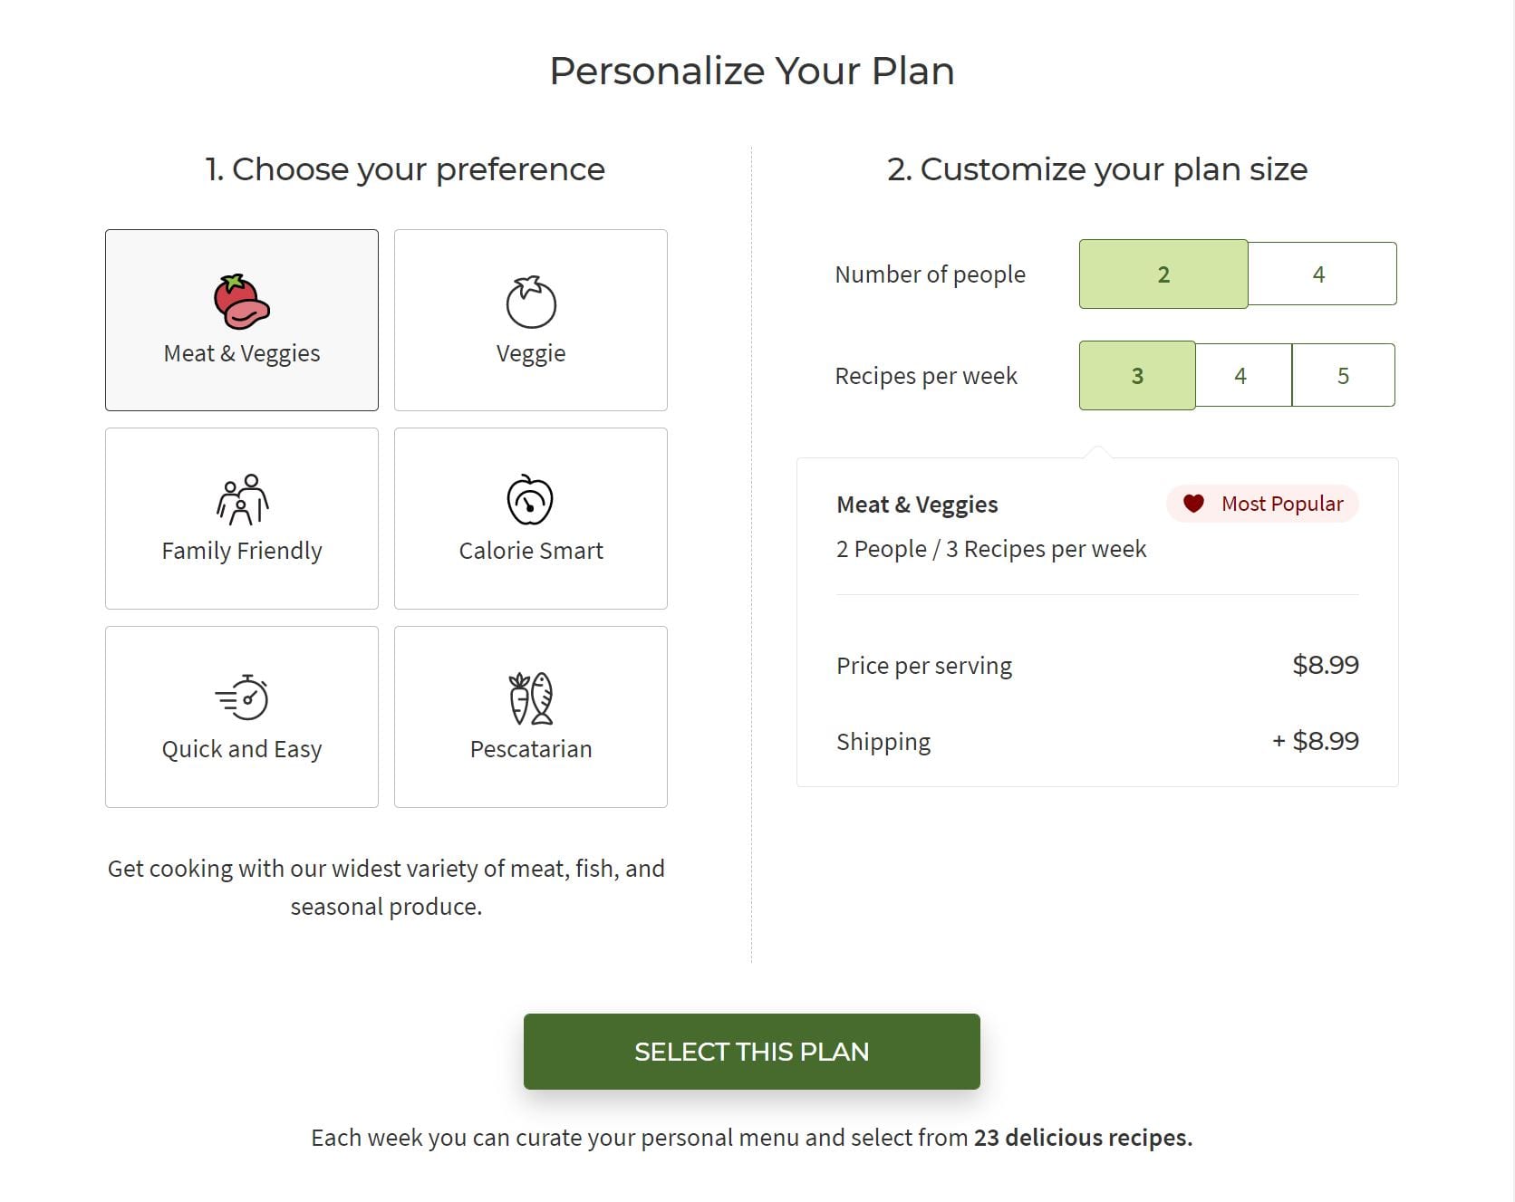The width and height of the screenshot is (1515, 1202).
Task: Select 4 recipes per week
Action: pyautogui.click(x=1240, y=375)
